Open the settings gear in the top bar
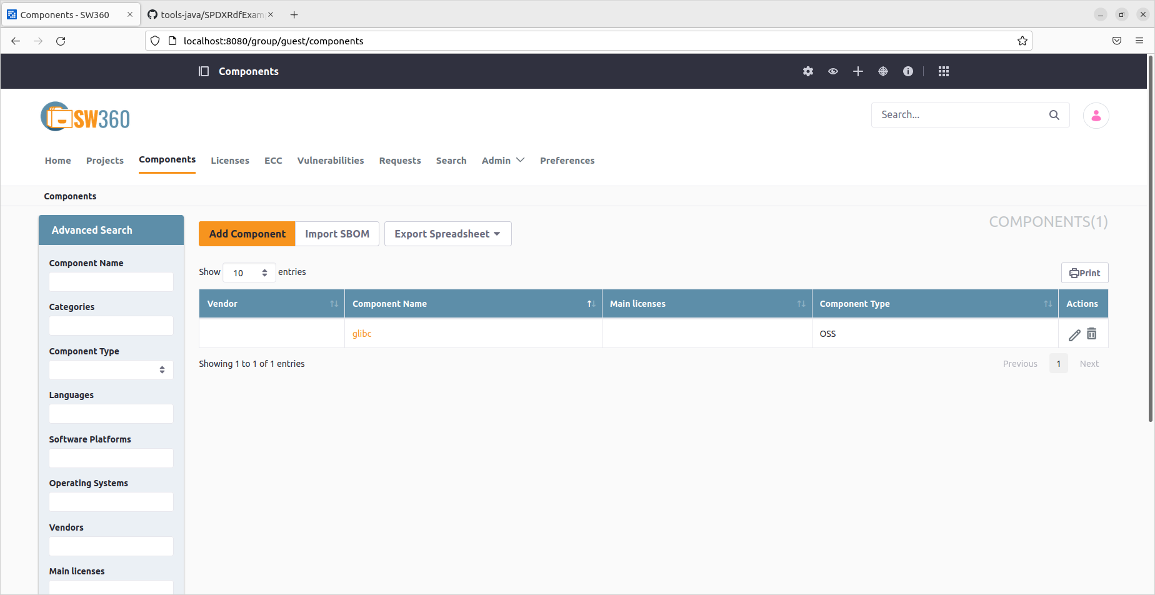The image size is (1155, 595). click(807, 71)
